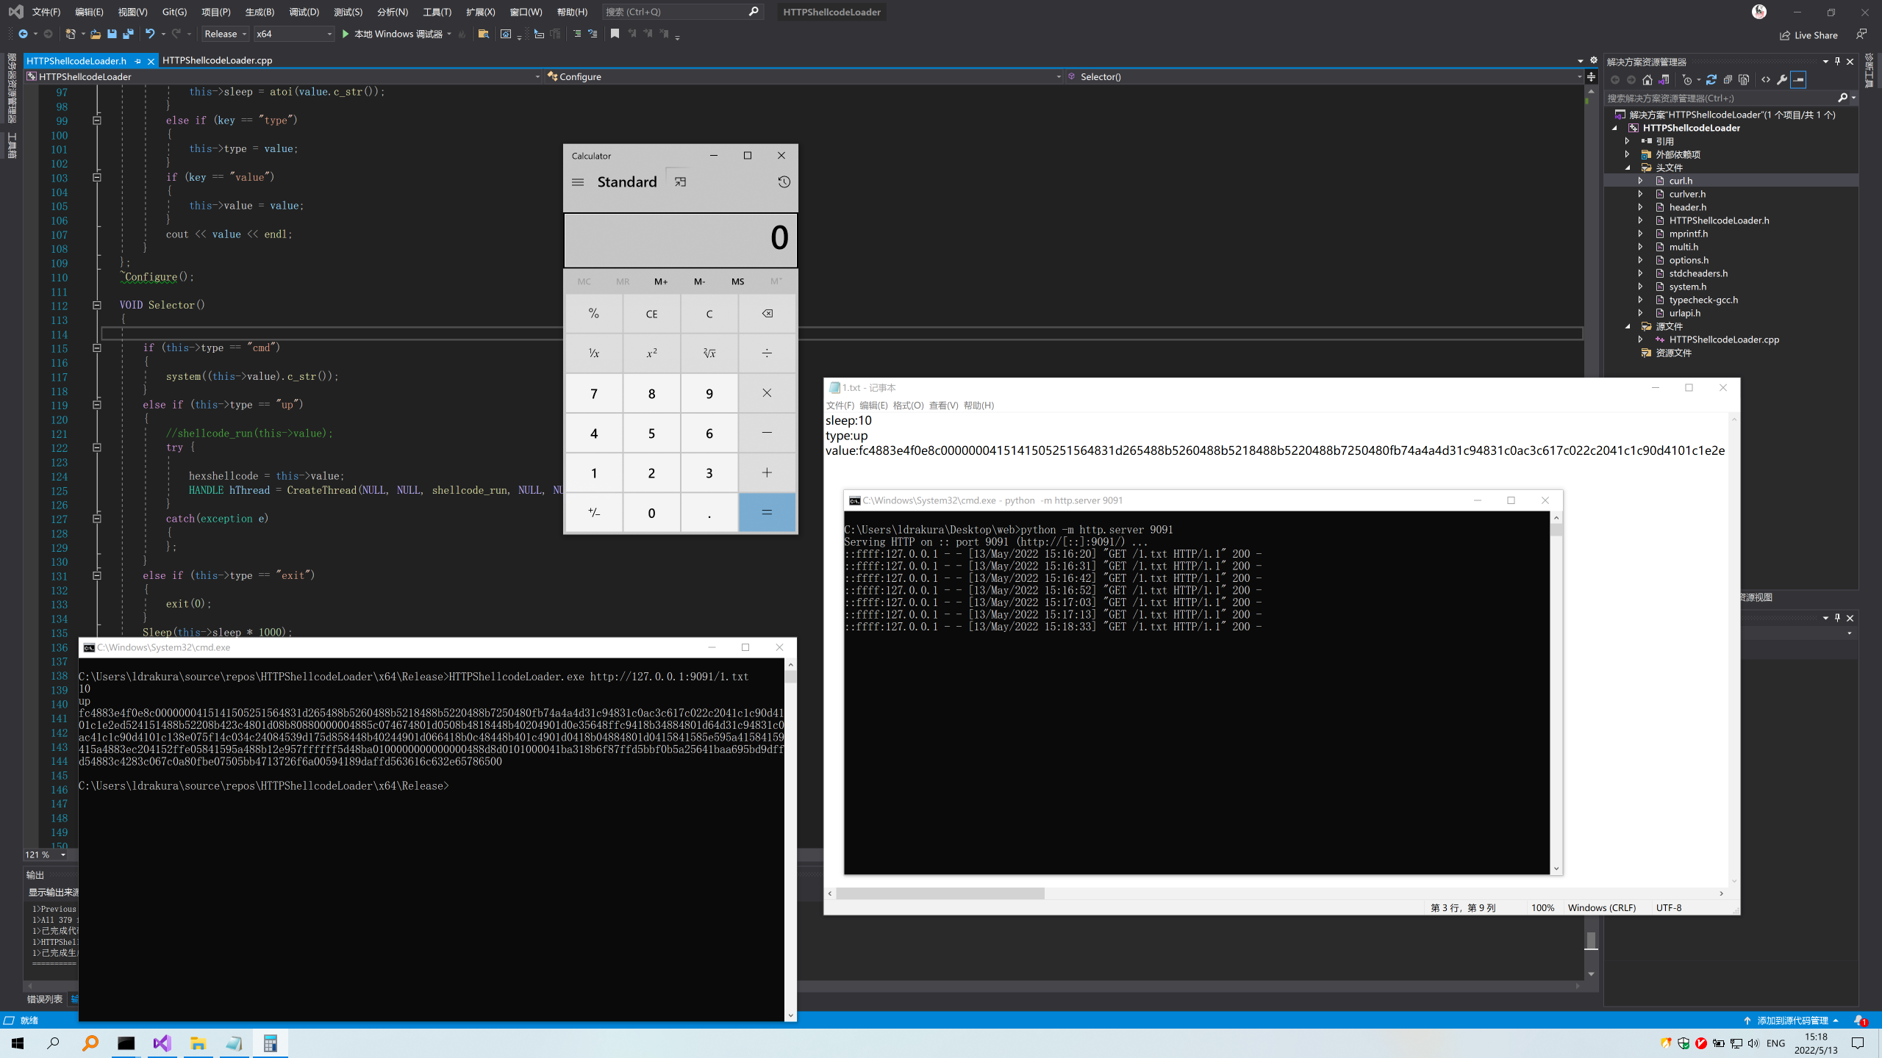Start debugging with the green play button
Viewport: 1882px width, 1058px height.
coord(346,34)
